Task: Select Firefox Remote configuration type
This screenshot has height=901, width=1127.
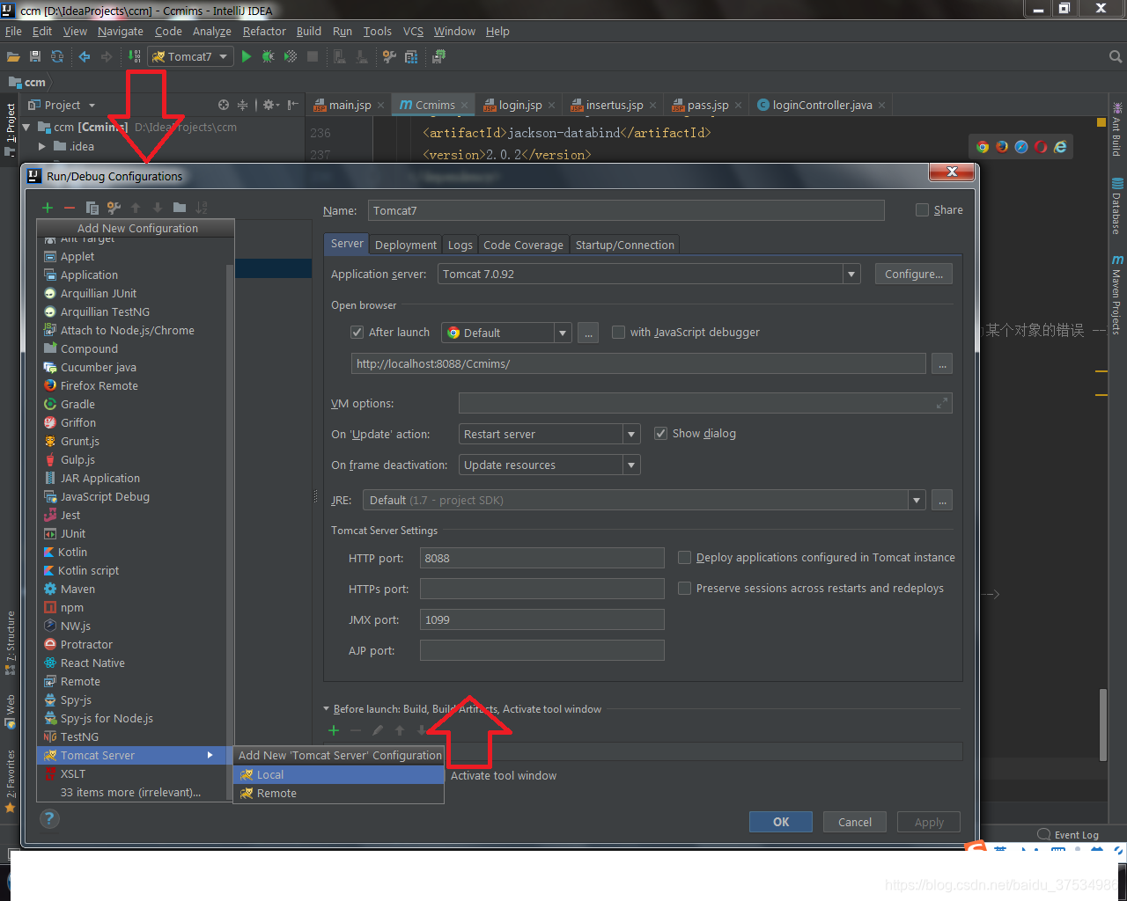Action: pyautogui.click(x=99, y=385)
